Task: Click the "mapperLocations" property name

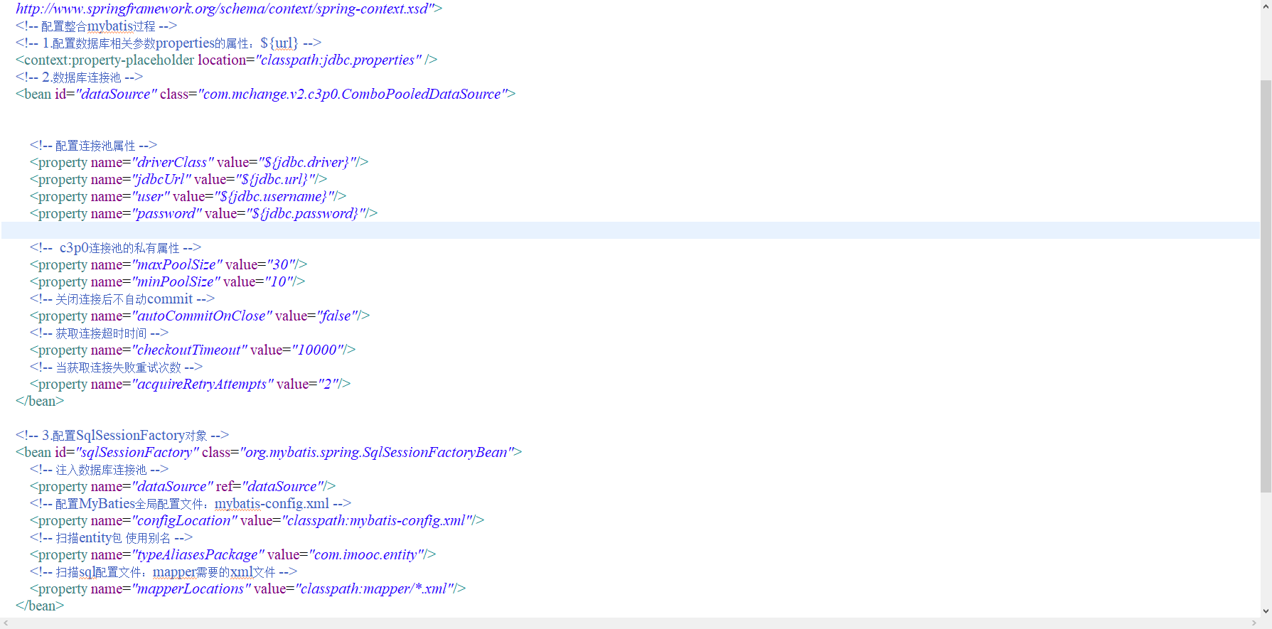Action: (x=191, y=589)
